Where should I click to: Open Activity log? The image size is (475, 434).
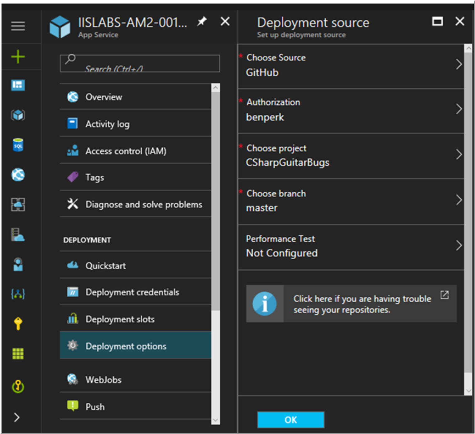click(135, 124)
